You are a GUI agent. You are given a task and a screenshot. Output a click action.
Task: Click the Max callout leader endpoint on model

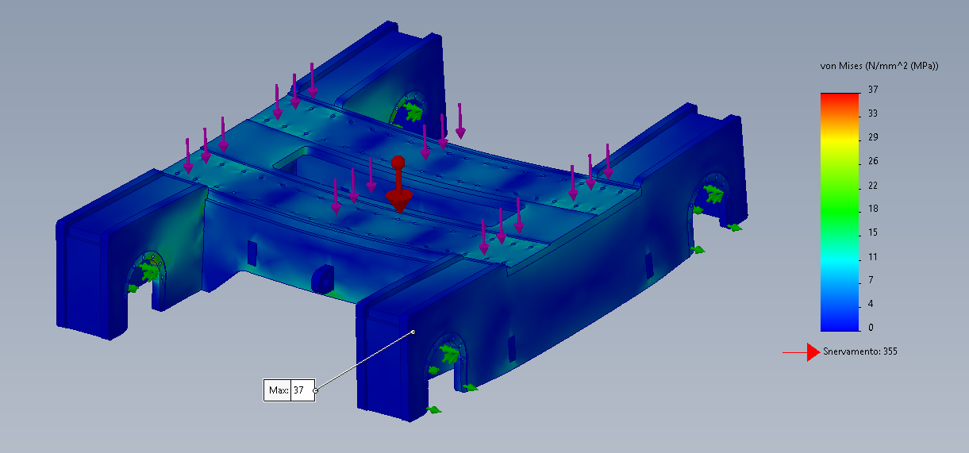(x=413, y=332)
